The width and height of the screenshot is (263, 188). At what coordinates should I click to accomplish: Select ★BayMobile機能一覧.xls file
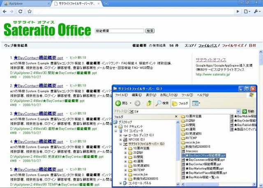(x=200, y=177)
